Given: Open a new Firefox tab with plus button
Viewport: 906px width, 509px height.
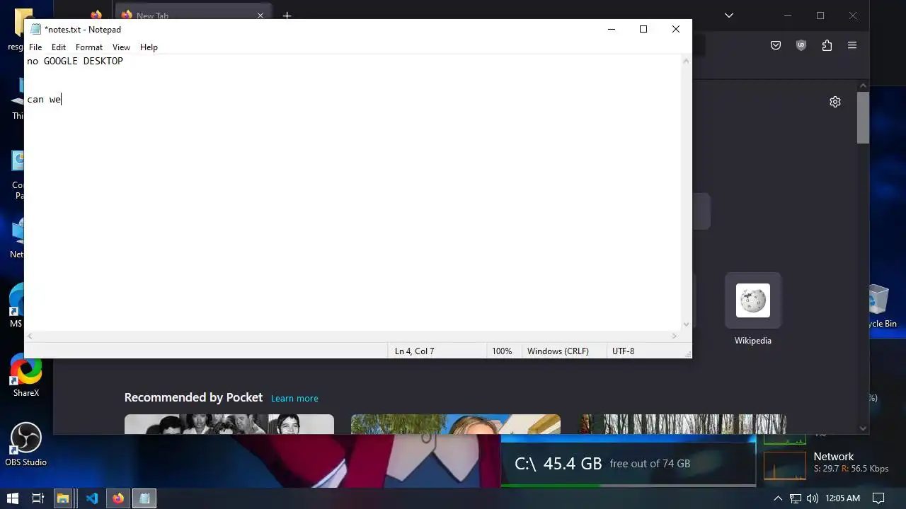Looking at the screenshot, I should (287, 15).
